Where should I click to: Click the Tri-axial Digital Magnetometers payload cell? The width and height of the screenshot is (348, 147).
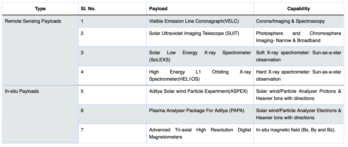[x=200, y=133]
